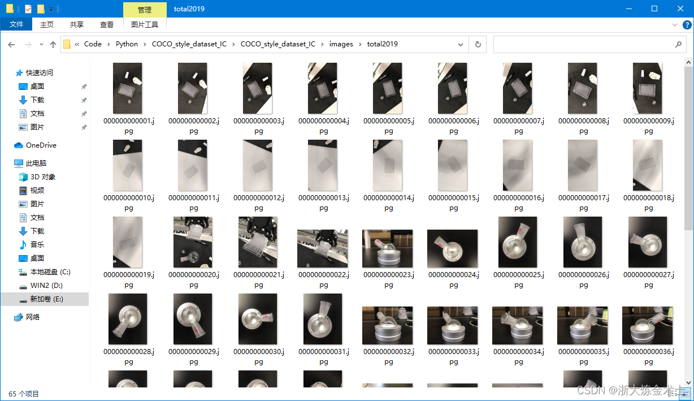The height and width of the screenshot is (401, 694).
Task: Click the search magnifier icon
Action: click(x=678, y=44)
